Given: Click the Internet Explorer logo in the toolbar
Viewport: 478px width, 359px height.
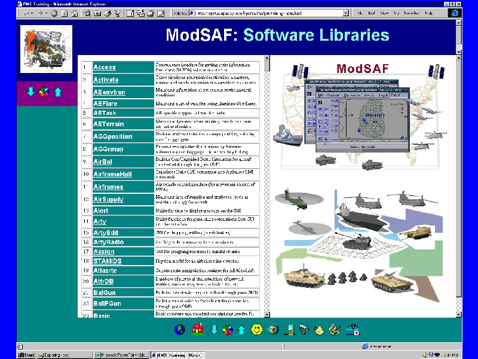Looking at the screenshot, I should tap(455, 13).
